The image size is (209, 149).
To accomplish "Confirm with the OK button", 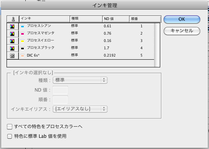I will point(182,19).
